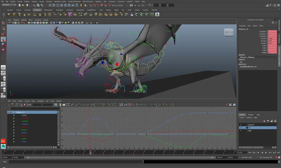Select the Rotate Z curve in the Graph Editor
Viewport: 281px width, 168px height.
pyautogui.click(x=24, y=133)
